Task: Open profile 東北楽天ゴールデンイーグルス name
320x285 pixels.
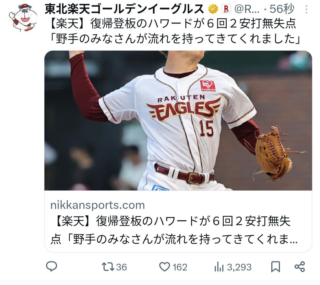Action: pyautogui.click(x=124, y=9)
